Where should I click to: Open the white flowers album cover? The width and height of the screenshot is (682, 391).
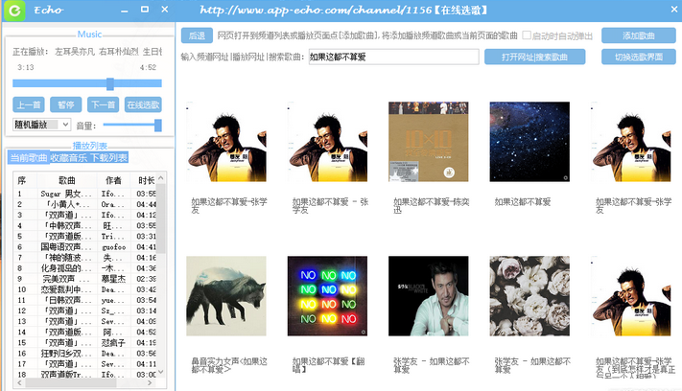529,296
